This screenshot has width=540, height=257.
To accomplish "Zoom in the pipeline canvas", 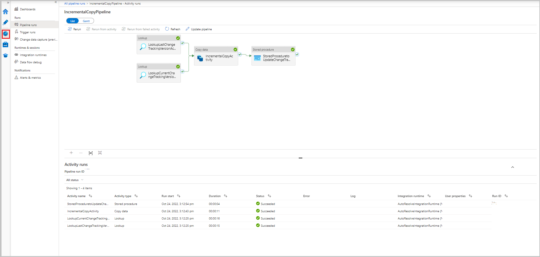I will pyautogui.click(x=71, y=153).
